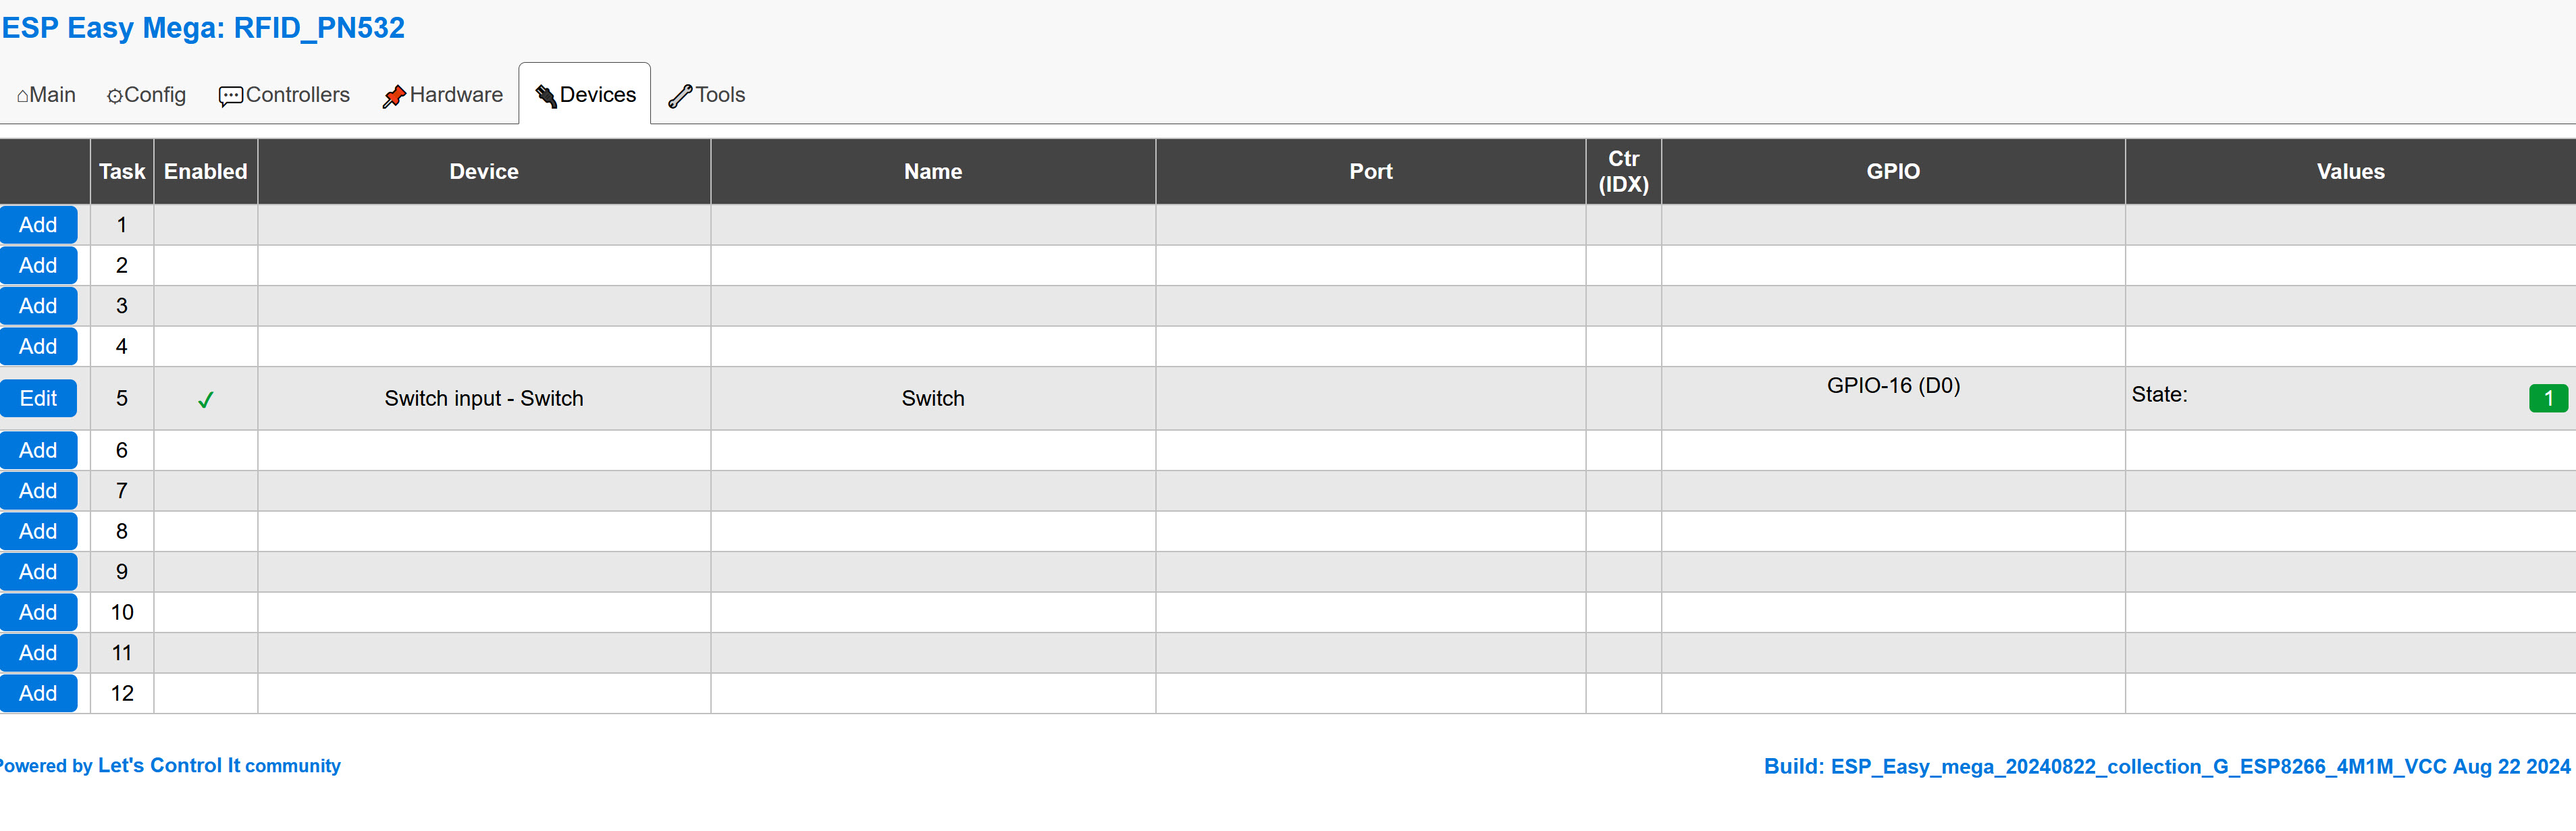The height and width of the screenshot is (831, 2576).
Task: Add a device to task 6
Action: [38, 450]
